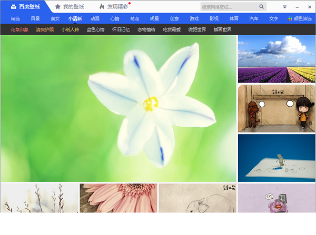Select the tulip field wallpaper thumbnail
Screen dimensions: 316x235
click(276, 59)
